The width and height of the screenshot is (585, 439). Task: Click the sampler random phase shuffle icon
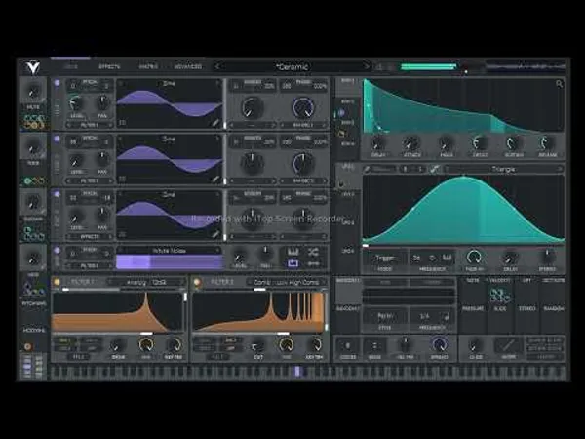pos(313,252)
